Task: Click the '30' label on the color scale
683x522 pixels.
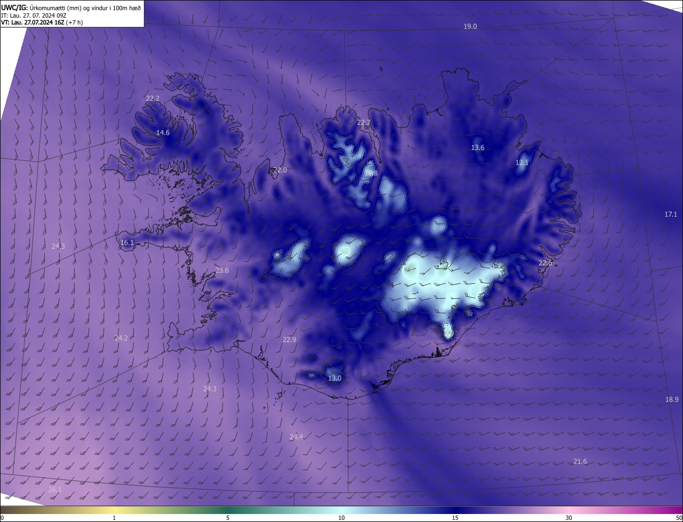Action: click(569, 518)
